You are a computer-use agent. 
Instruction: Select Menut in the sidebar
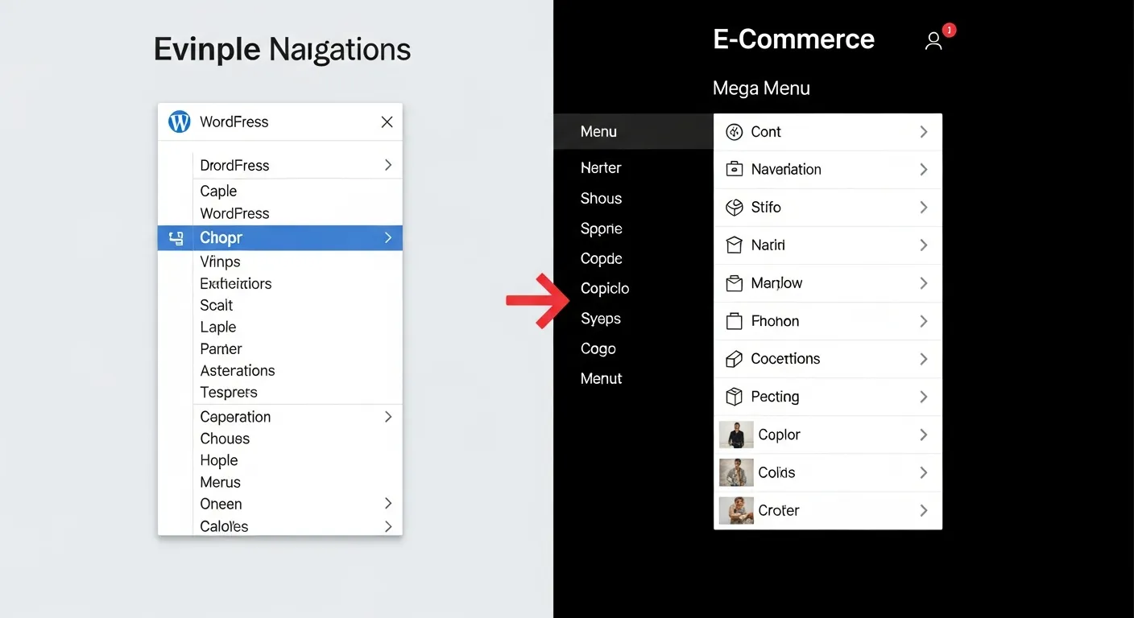(601, 379)
